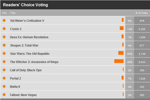The width and height of the screenshot is (150, 100).
Task: Show info for Star Wars: The Old Republic
Action: click(x=4, y=53)
